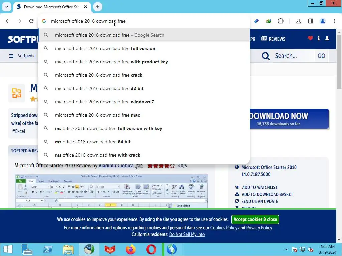The width and height of the screenshot is (342, 256).
Task: Click the info 'i' icon in Softpedia header
Action: (x=318, y=38)
